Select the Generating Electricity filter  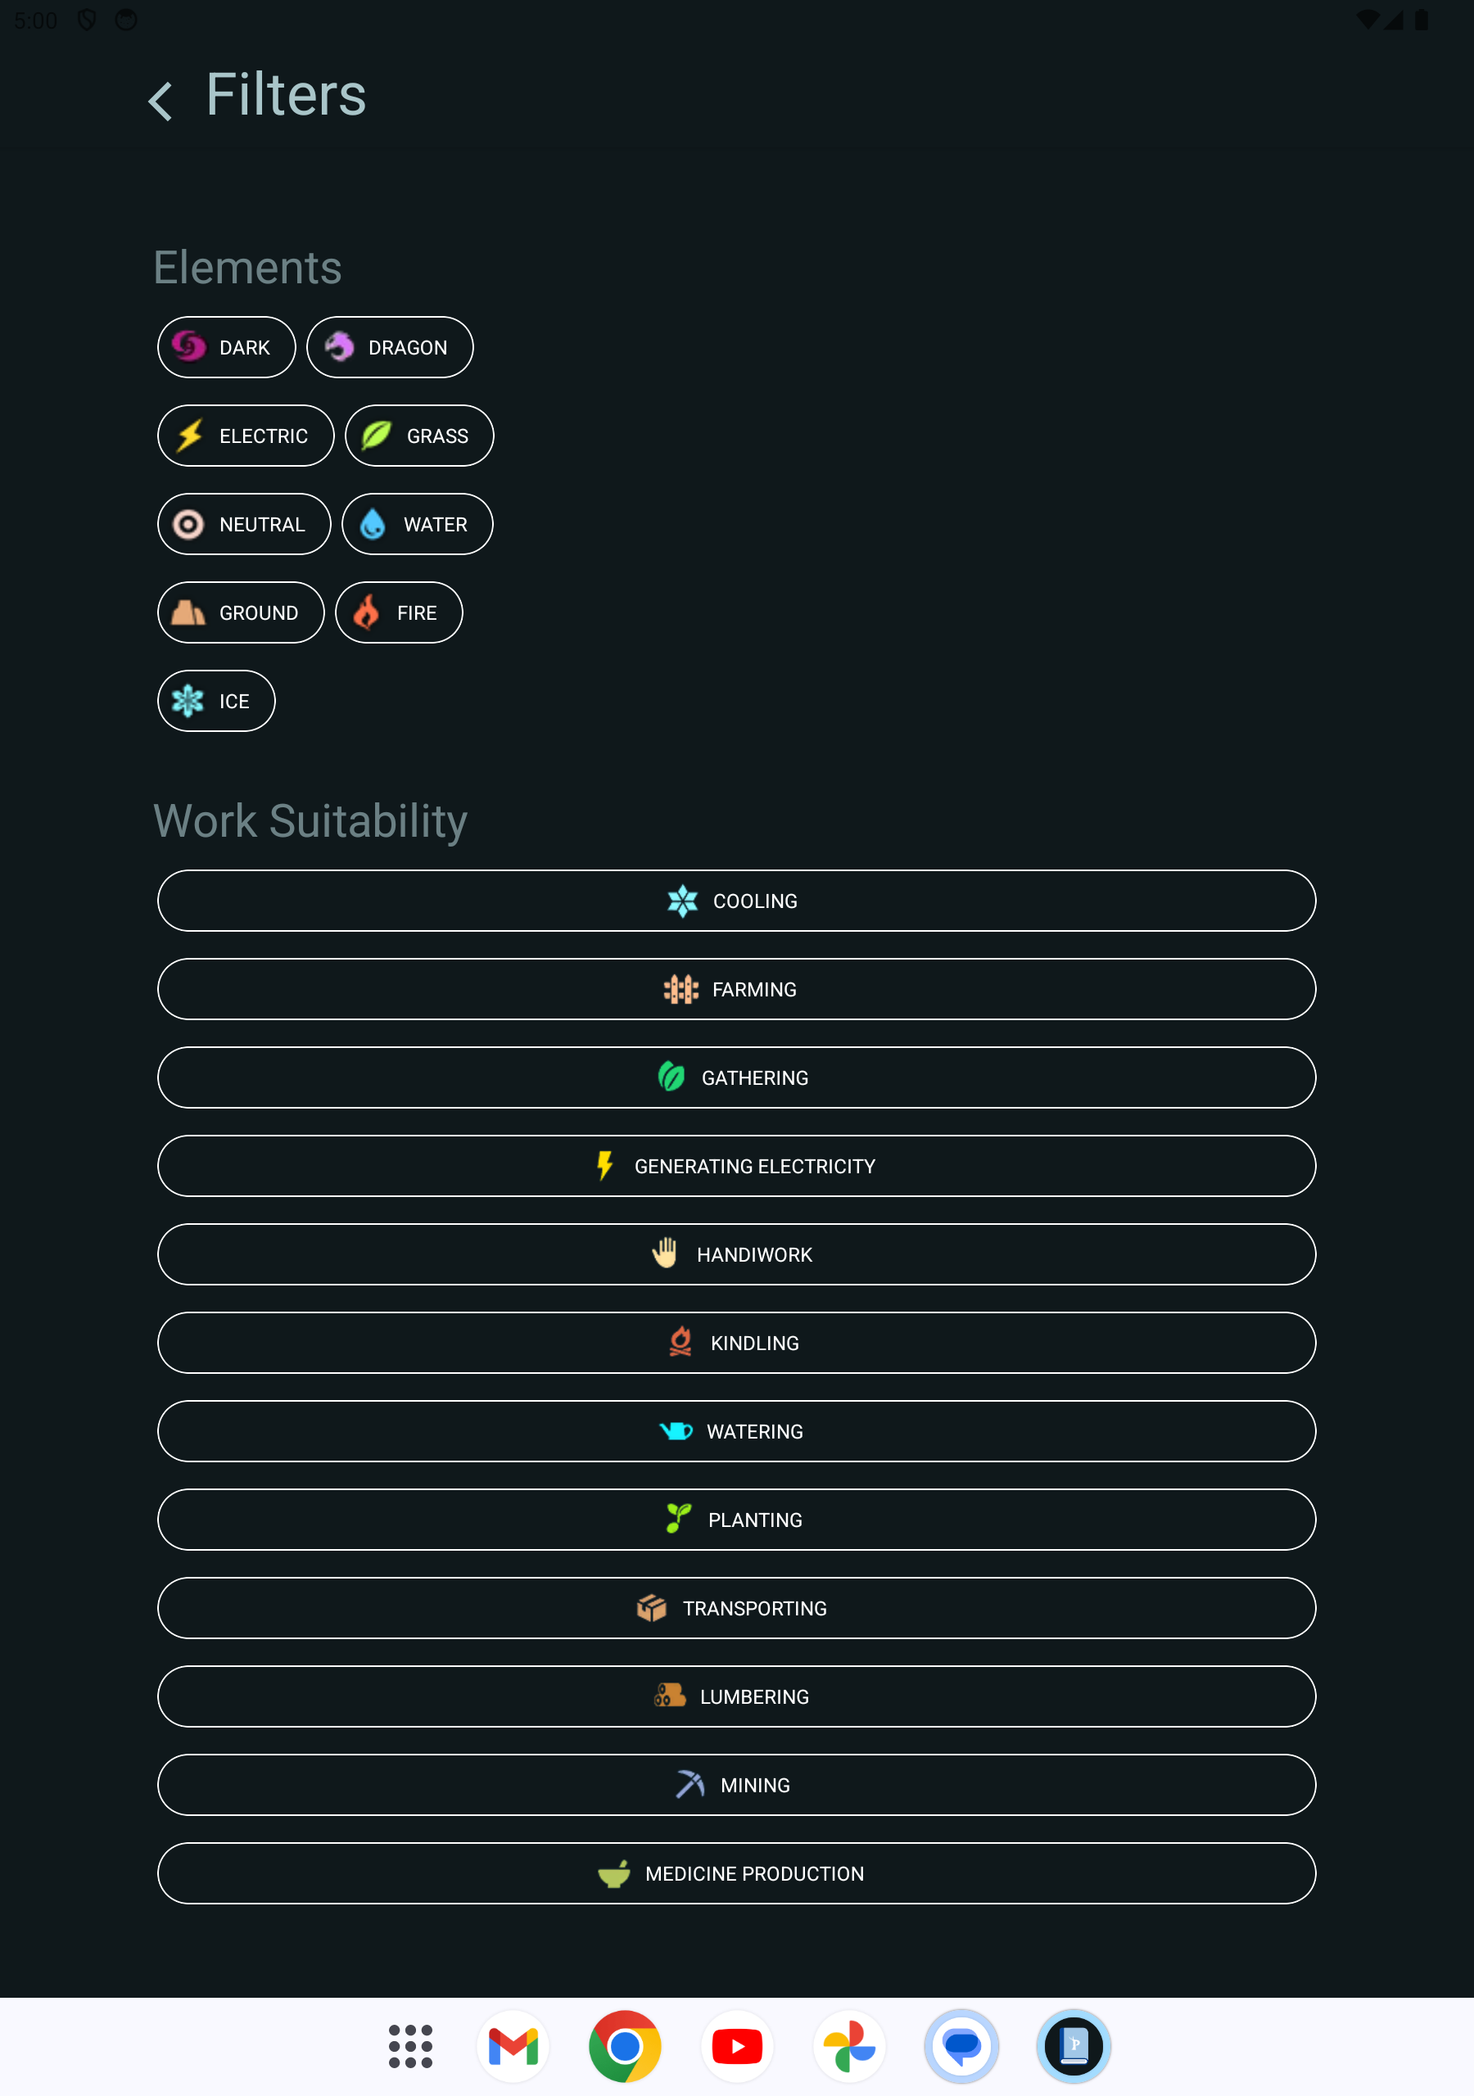click(x=737, y=1166)
